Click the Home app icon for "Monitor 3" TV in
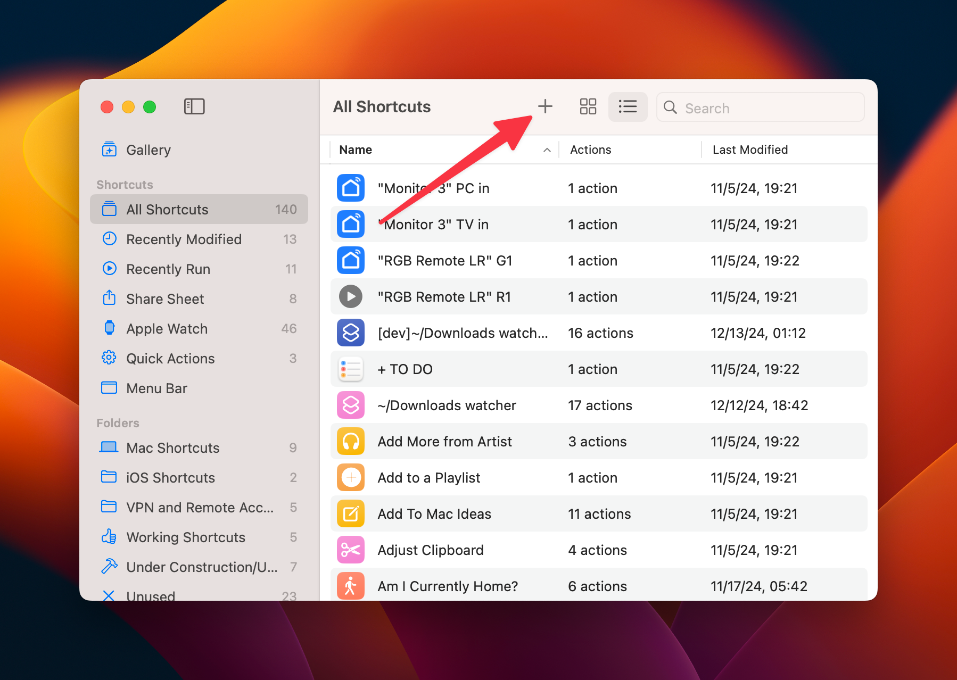Screen dimensions: 957x680 click(x=350, y=224)
